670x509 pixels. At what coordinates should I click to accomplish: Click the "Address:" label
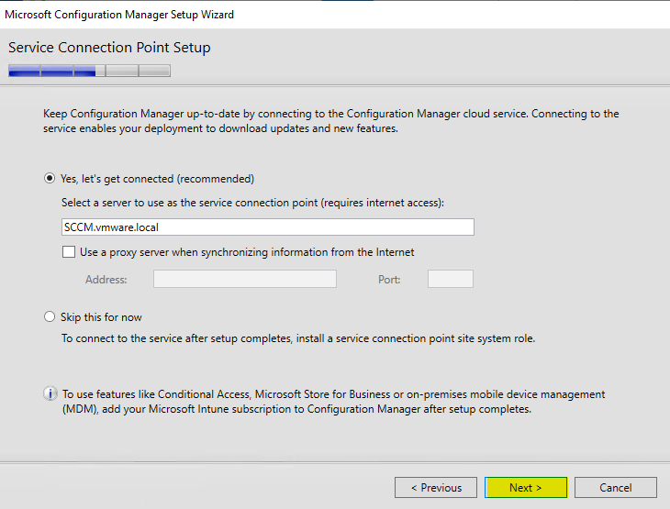pyautogui.click(x=106, y=280)
